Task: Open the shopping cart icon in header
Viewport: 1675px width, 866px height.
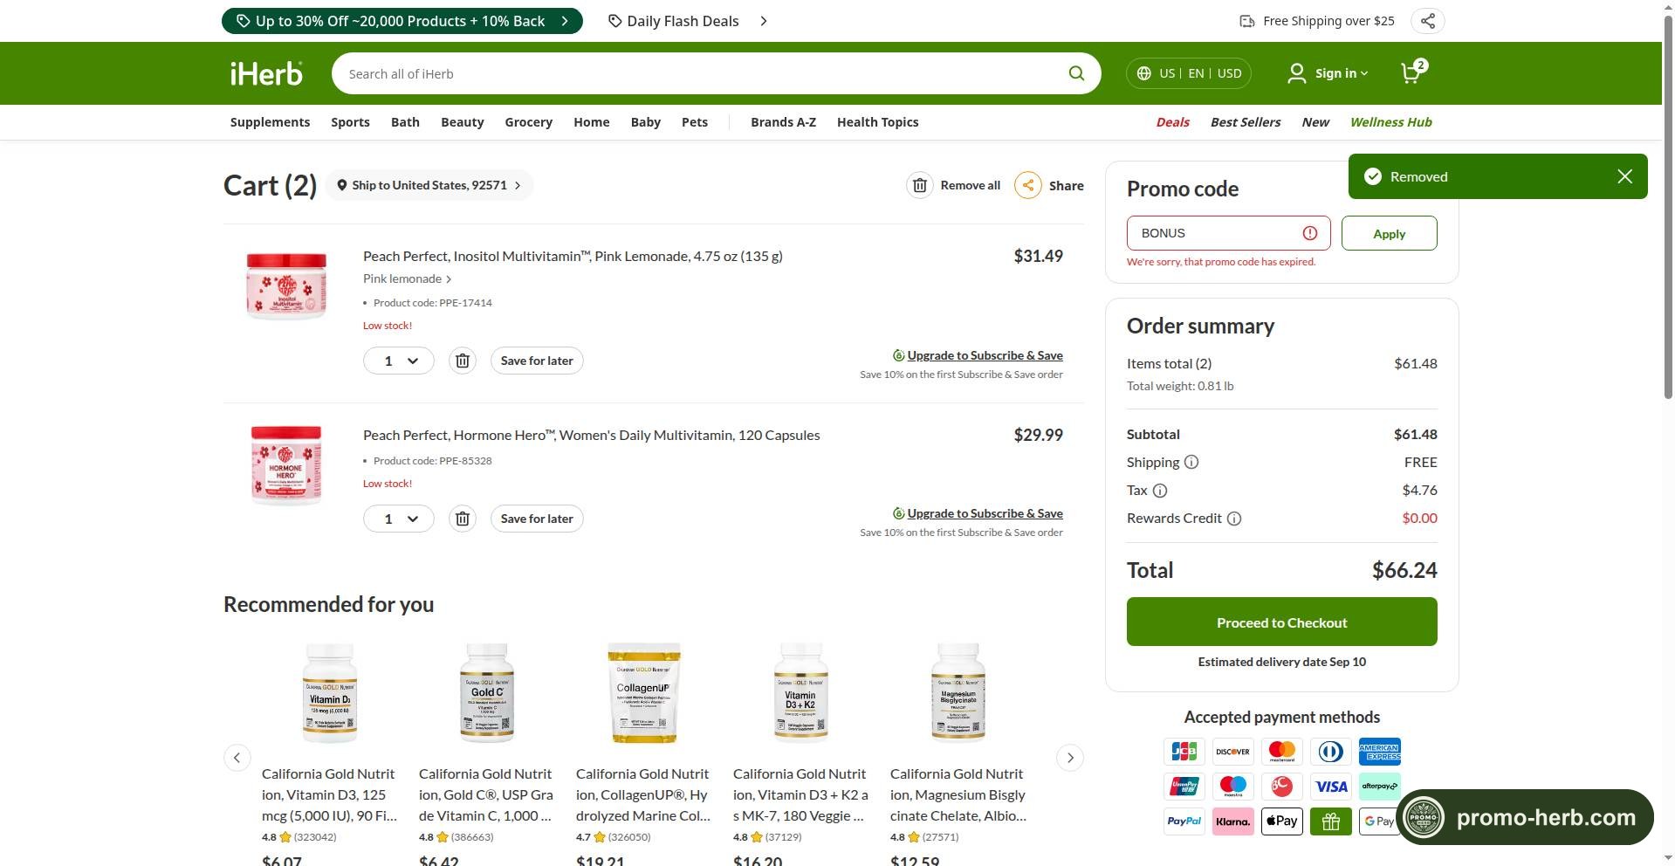Action: (x=1413, y=72)
